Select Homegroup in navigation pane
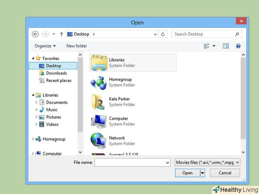Screen dimensions: 259x194 (54, 139)
